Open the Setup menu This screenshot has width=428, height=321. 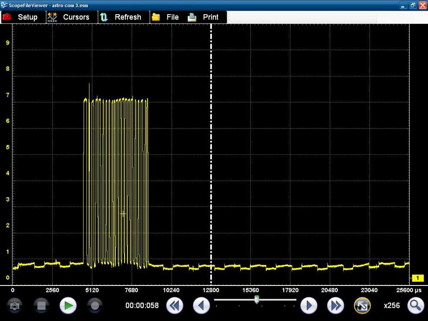click(21, 17)
